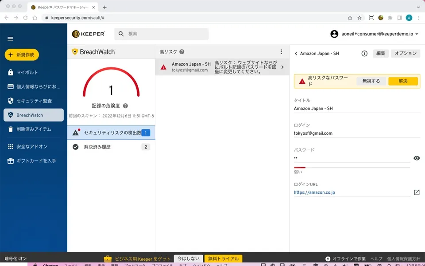Open ギフトカードを入手 in the sidebar
Image resolution: width=425 pixels, height=266 pixels.
(x=34, y=160)
